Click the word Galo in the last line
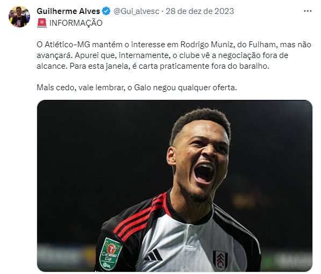321x274 pixels. (x=142, y=88)
